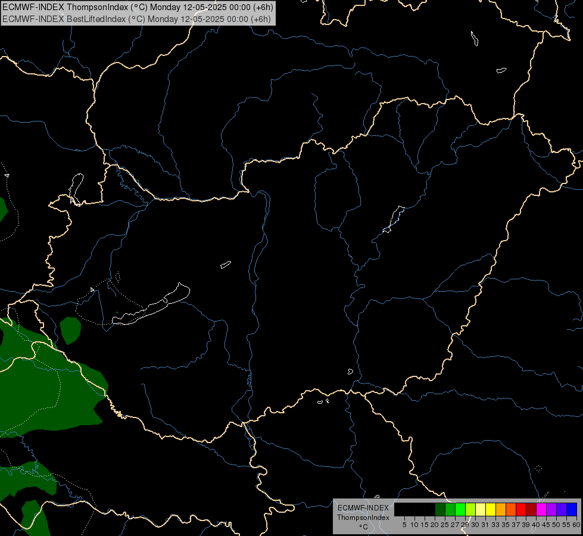This screenshot has width=583, height=536.
Task: Select the medium green 25-27 legend swatch
Action: click(x=450, y=509)
